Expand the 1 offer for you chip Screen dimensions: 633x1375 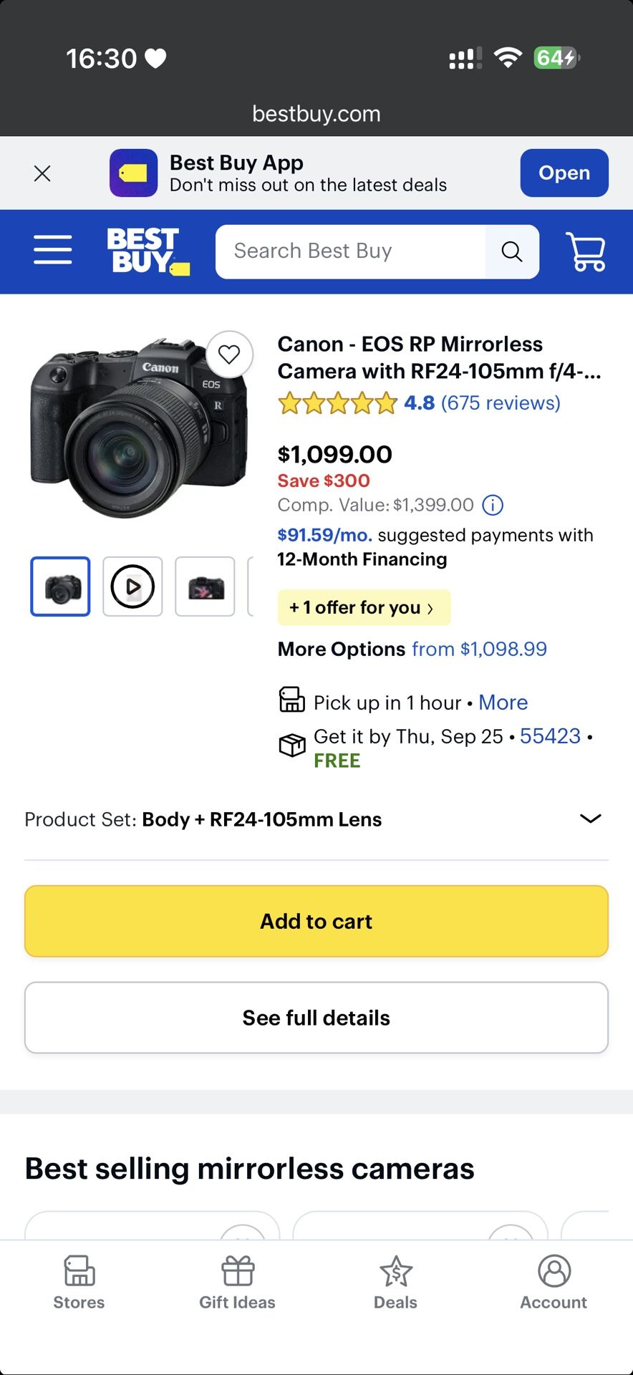[364, 608]
